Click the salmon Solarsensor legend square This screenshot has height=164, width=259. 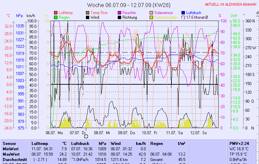pyautogui.click(x=152, y=13)
